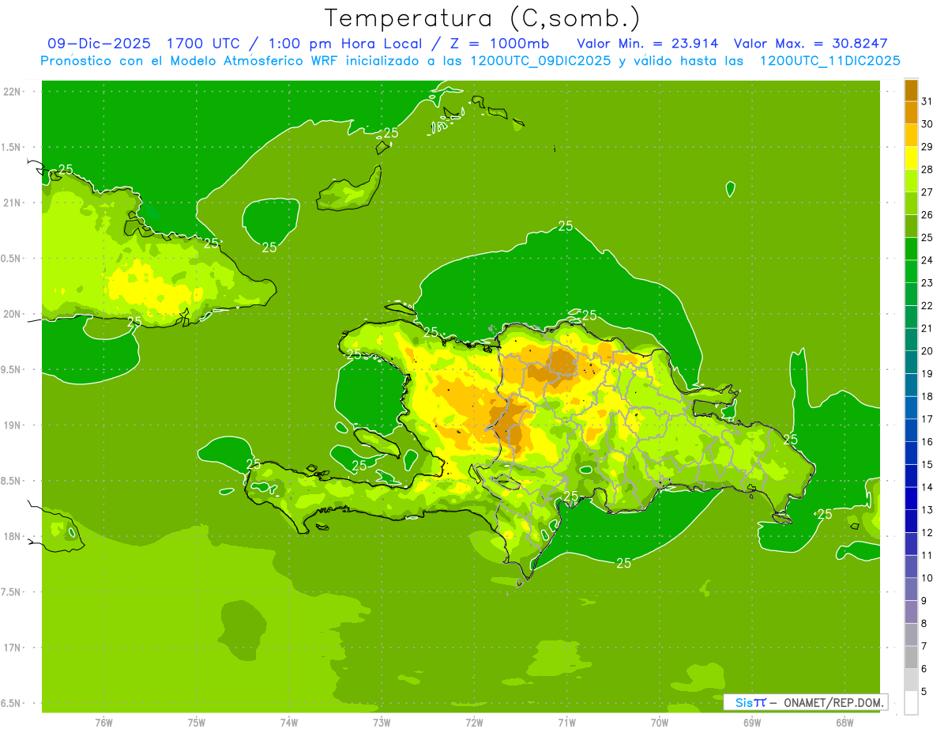Click the Temperatura (C,somb.) title
The height and width of the screenshot is (733, 948).
tap(483, 18)
